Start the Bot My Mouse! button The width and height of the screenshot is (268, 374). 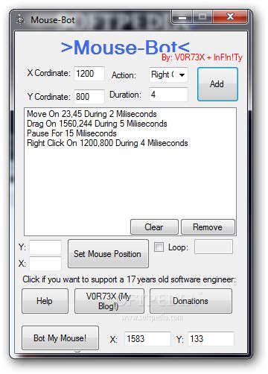pyautogui.click(x=60, y=338)
